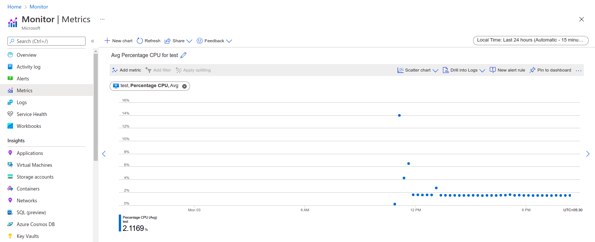Click Apply splitting button
The height and width of the screenshot is (242, 595).
tap(193, 70)
